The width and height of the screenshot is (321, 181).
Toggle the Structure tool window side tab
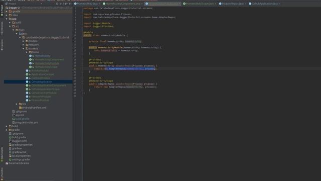(2, 28)
